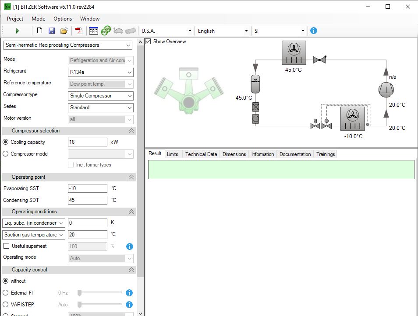Screen dimensions: 418x316
Task: Show info about VARISTEP
Action: point(129,305)
